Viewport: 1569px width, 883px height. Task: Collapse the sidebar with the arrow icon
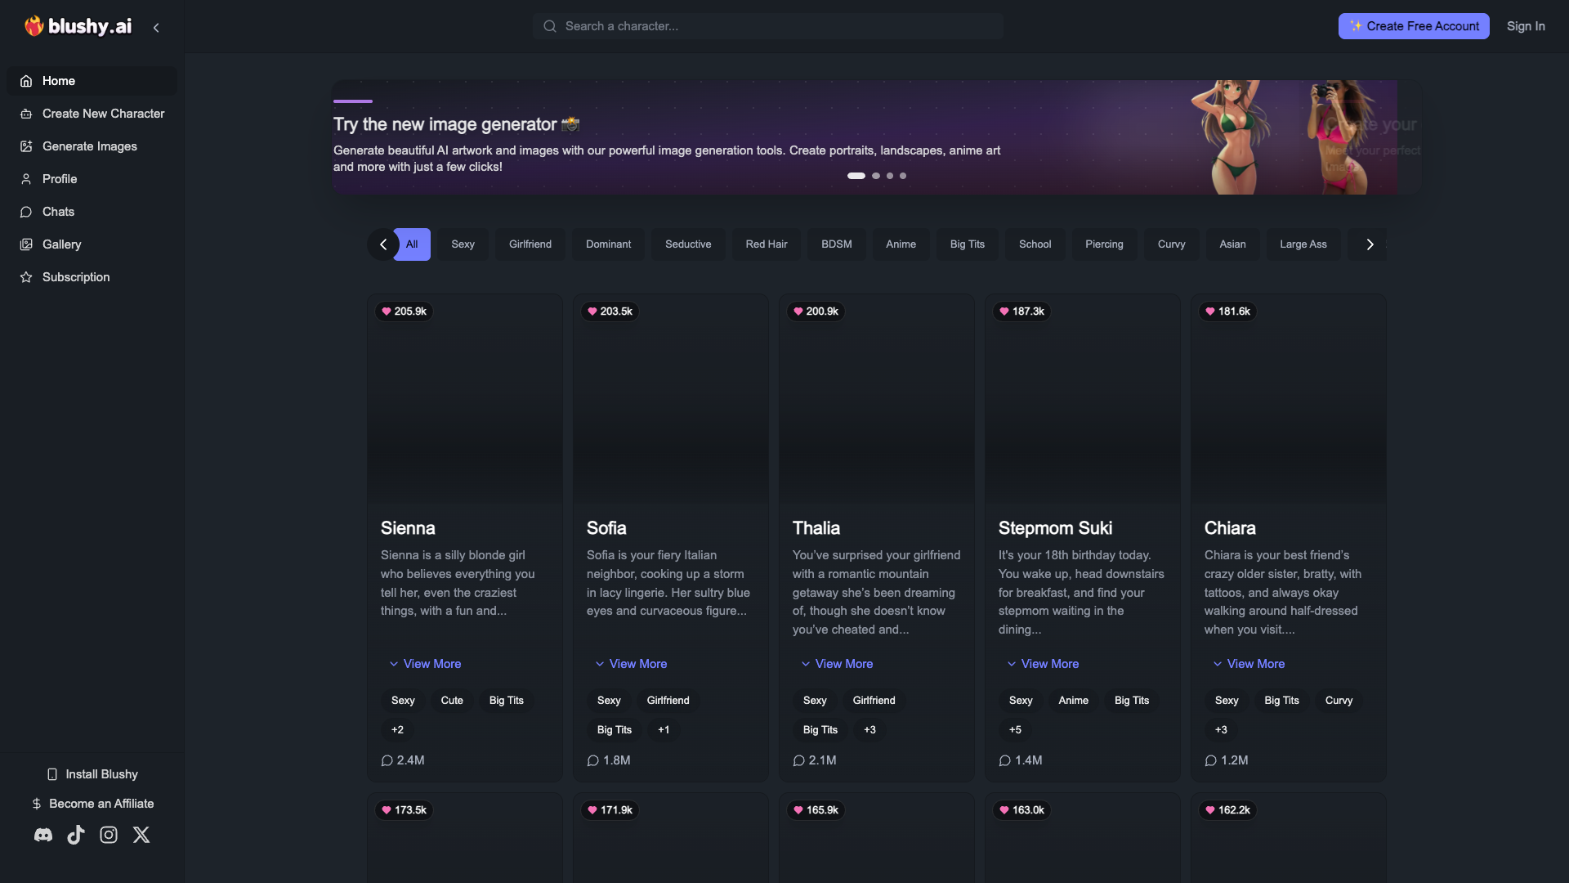point(156,27)
